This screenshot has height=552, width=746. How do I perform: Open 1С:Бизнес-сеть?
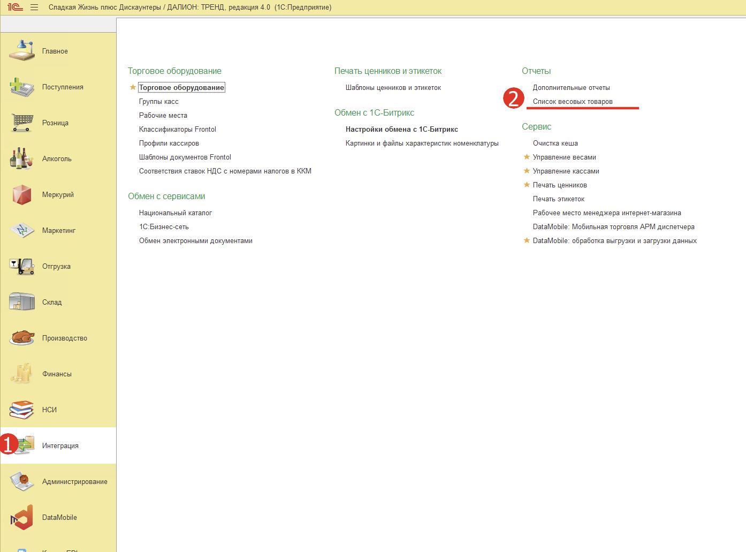(164, 226)
